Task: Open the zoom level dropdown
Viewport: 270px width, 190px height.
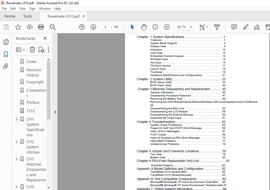Action: (x=191, y=27)
